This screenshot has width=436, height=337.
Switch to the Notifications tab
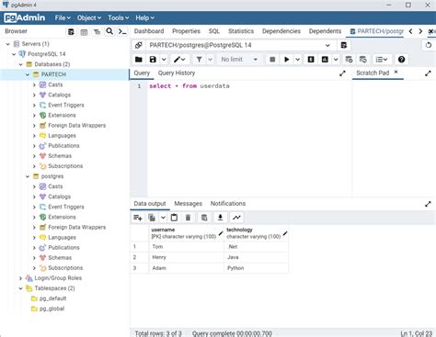(228, 204)
